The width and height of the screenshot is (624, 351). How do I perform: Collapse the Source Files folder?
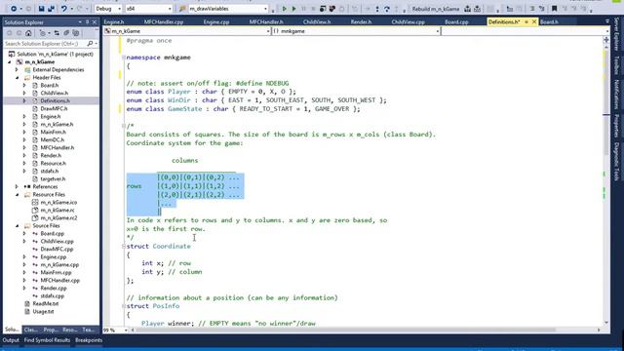(x=17, y=225)
